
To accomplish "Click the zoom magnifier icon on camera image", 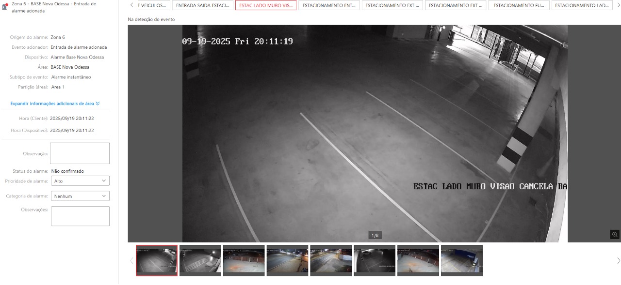I will [x=615, y=235].
